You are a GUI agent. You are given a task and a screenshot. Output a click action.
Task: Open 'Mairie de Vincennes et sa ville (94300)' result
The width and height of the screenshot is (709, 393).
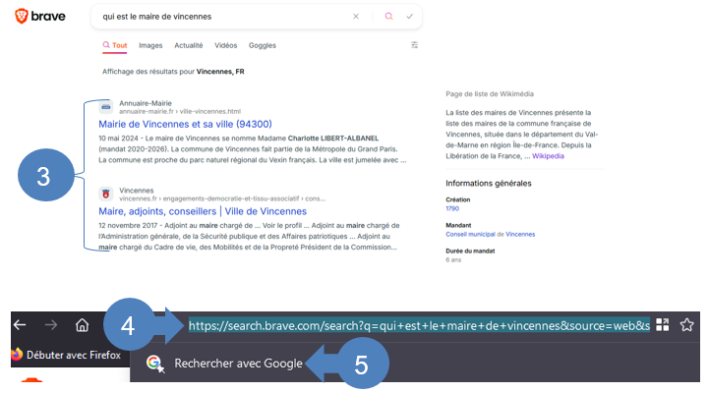186,124
